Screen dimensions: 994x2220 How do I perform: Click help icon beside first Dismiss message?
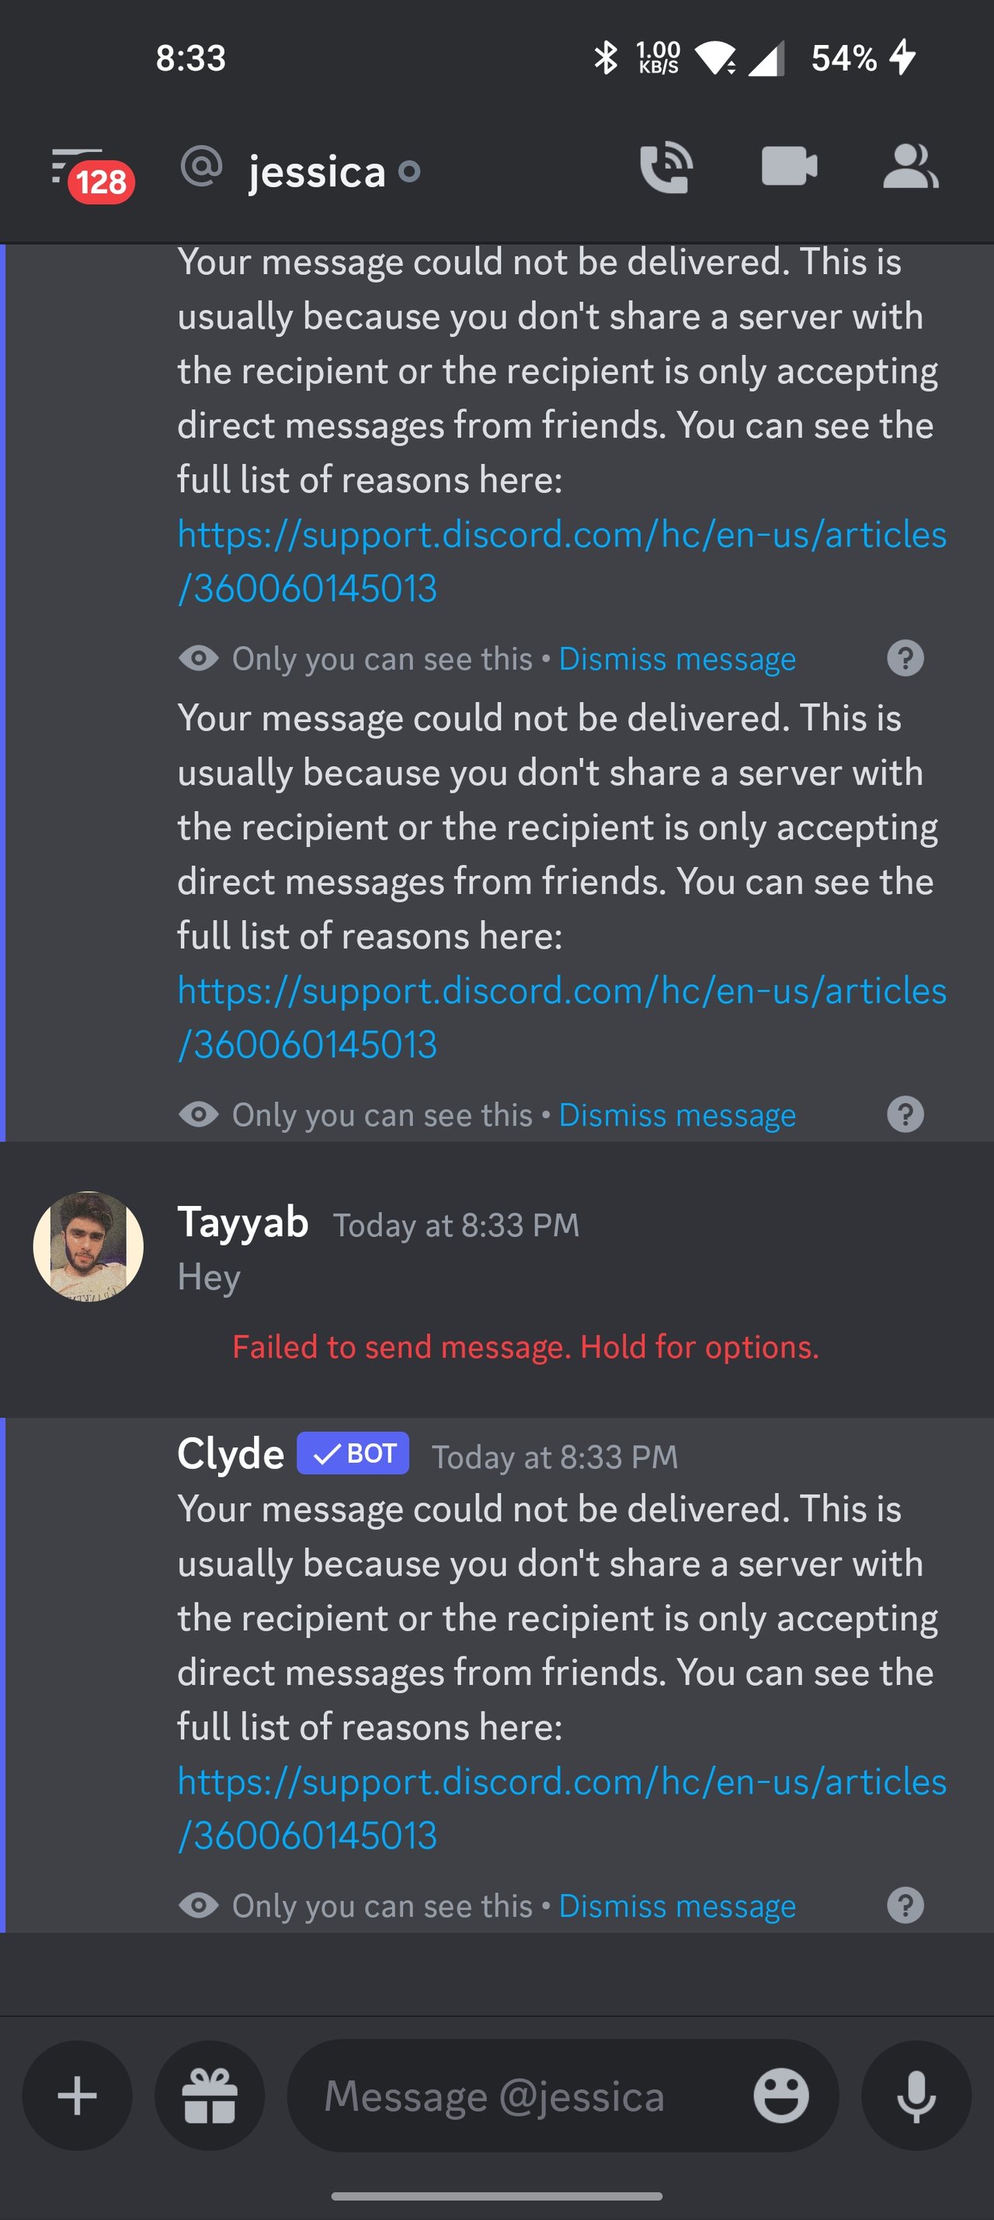(905, 658)
